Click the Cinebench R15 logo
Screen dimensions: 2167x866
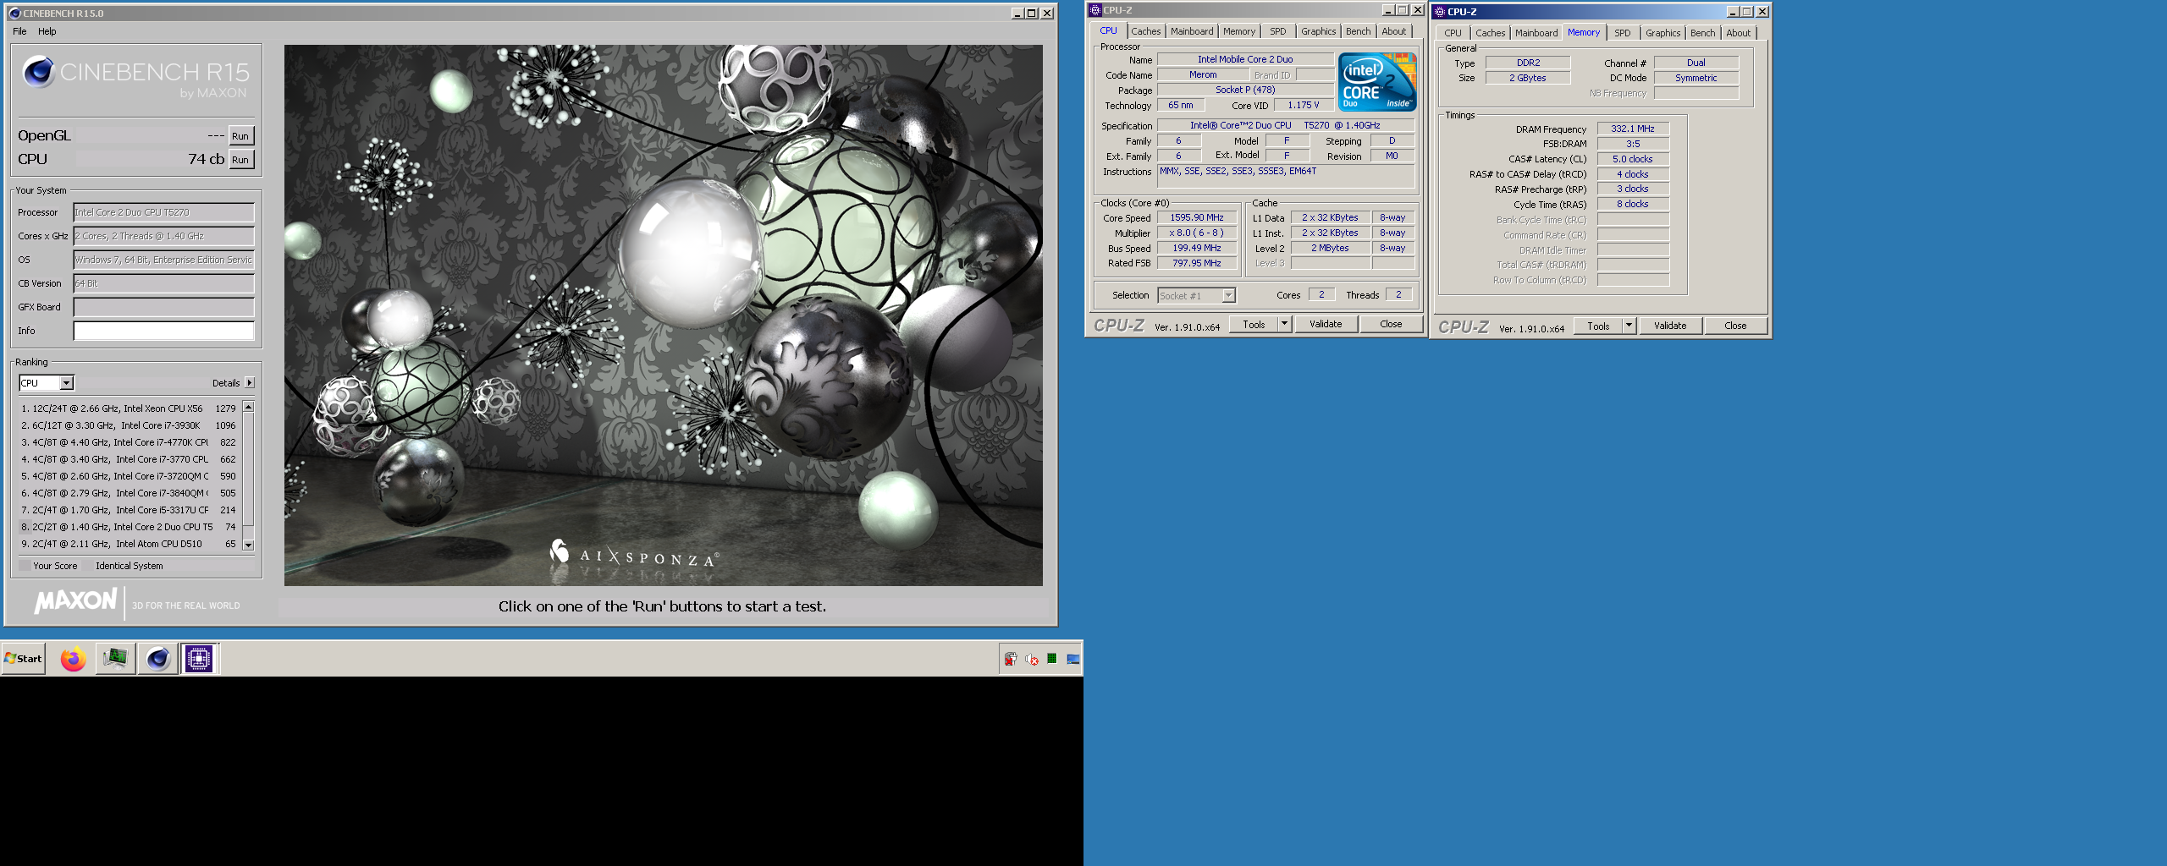coord(135,76)
